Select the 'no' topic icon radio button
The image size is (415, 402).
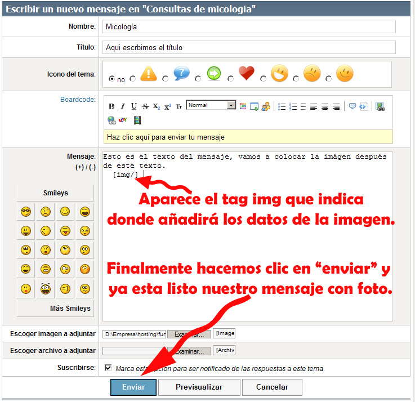click(x=111, y=79)
